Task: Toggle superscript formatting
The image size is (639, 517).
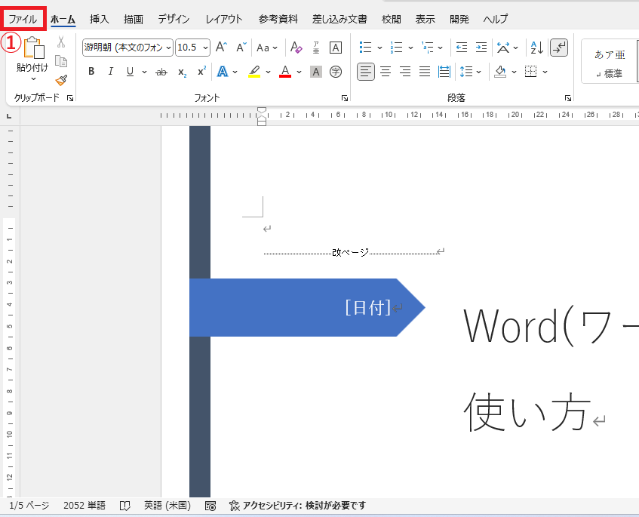Action: pyautogui.click(x=201, y=72)
